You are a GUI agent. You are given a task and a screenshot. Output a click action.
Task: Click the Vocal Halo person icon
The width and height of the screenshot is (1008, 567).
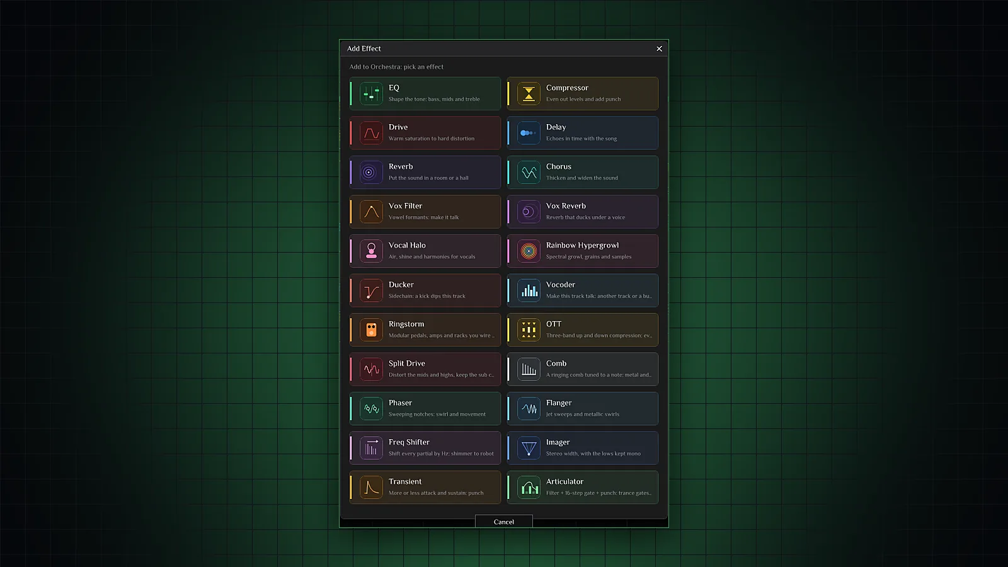(x=371, y=251)
